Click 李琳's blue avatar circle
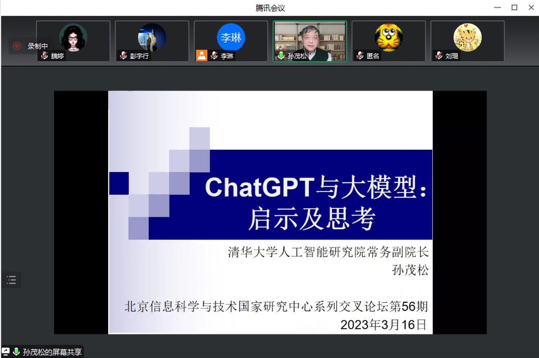This screenshot has height=358, width=539. point(231,38)
